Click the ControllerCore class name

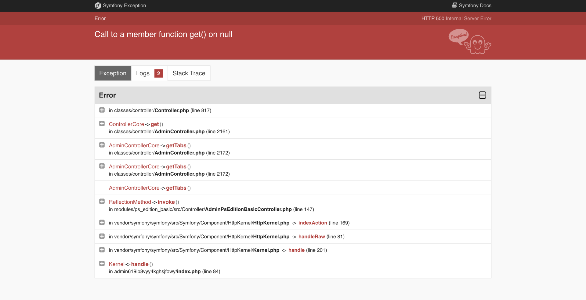126,124
